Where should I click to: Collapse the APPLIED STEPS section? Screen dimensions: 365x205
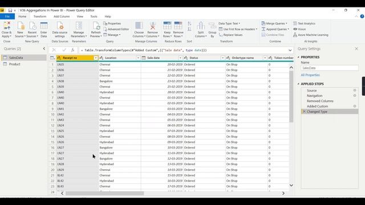pyautogui.click(x=298, y=84)
